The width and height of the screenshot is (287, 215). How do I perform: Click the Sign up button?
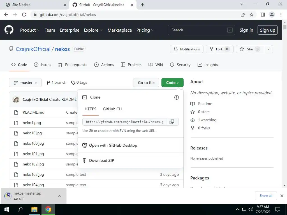coord(268,30)
